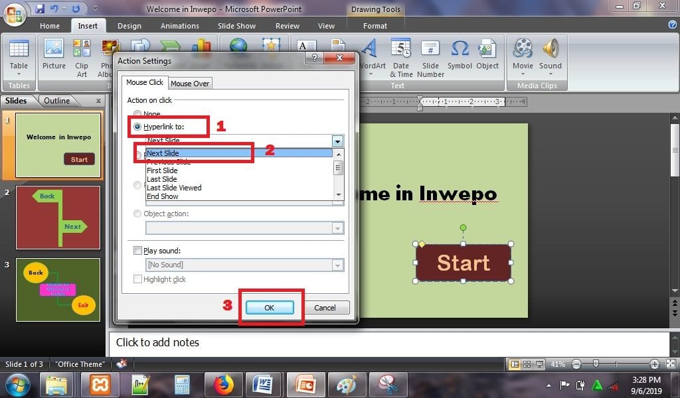Image resolution: width=680 pixels, height=398 pixels.
Task: Open the Format tab under Drawing Tools
Action: [x=375, y=26]
